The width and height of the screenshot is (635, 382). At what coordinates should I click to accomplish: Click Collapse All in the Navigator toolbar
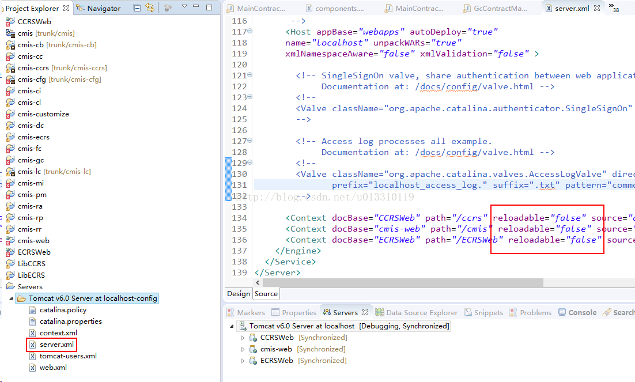(x=137, y=8)
